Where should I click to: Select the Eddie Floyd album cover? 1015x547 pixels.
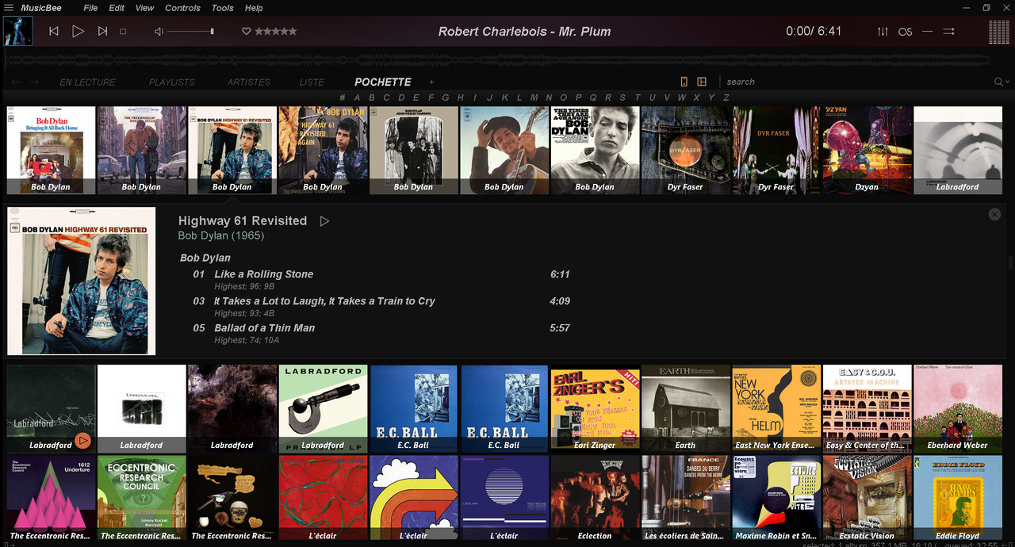(957, 498)
